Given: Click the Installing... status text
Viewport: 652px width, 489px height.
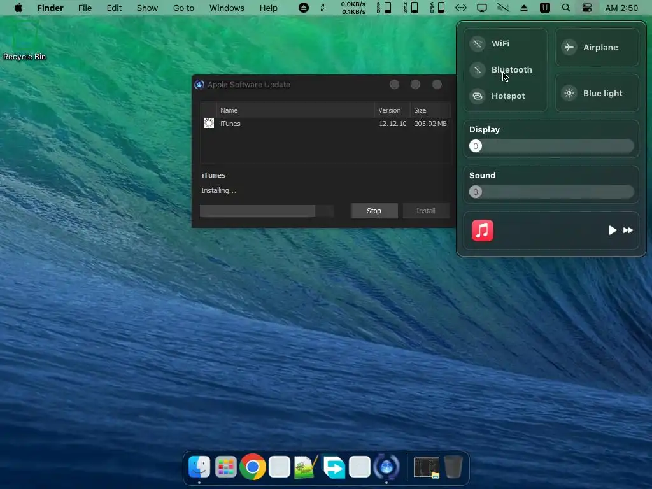Looking at the screenshot, I should pos(219,190).
